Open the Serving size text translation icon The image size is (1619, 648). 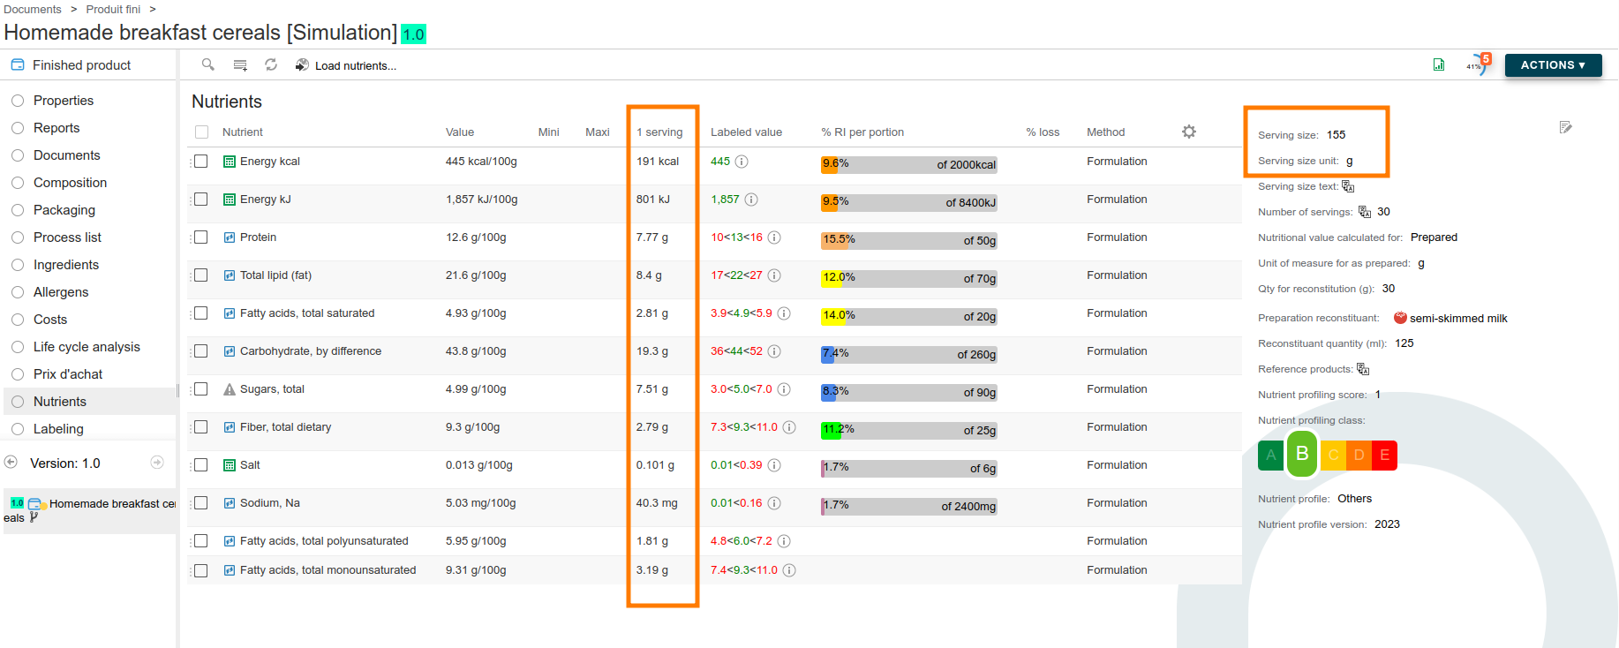1348,186
